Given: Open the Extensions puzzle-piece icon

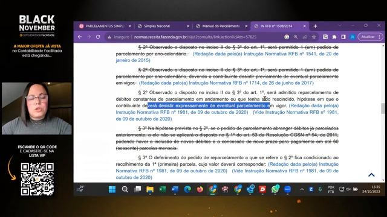Looking at the screenshot, I should pos(334,37).
